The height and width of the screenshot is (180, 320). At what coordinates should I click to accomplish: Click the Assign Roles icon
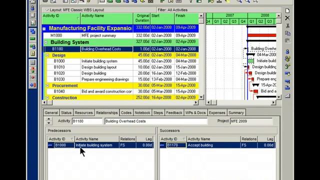coord(287,66)
